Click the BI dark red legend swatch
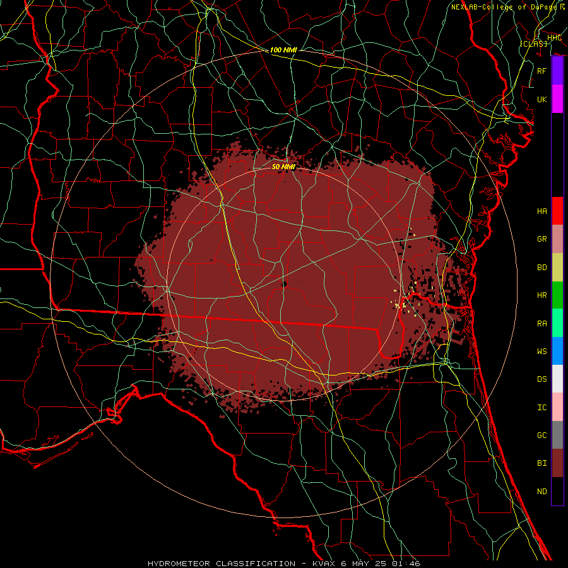This screenshot has height=568, width=568. (557, 463)
